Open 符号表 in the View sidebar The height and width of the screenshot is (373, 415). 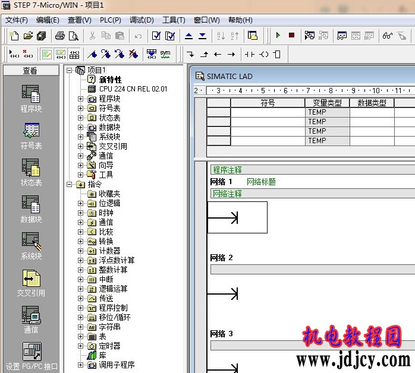click(31, 136)
